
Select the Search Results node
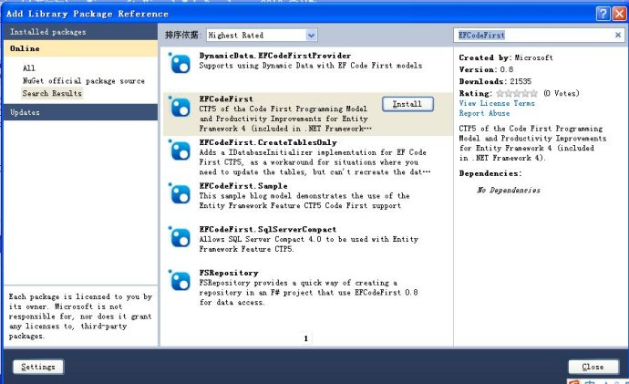(x=52, y=93)
